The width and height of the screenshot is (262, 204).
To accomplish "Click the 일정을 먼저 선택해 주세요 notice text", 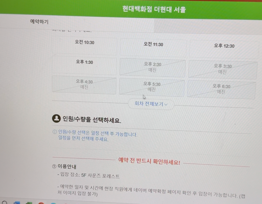I will (x=83, y=138).
